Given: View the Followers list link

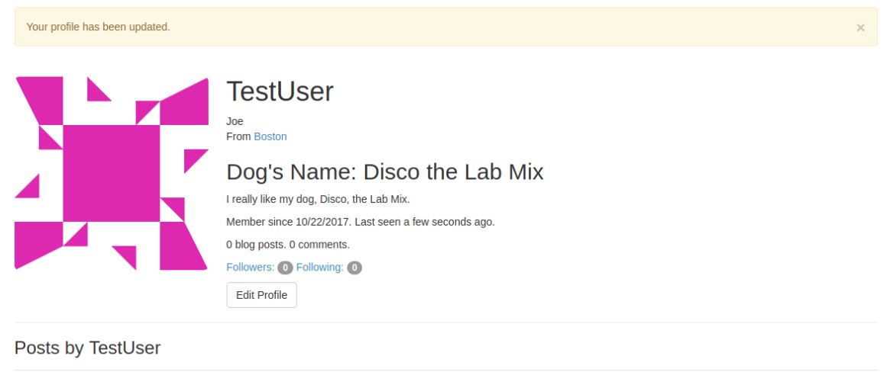Looking at the screenshot, I should (250, 267).
